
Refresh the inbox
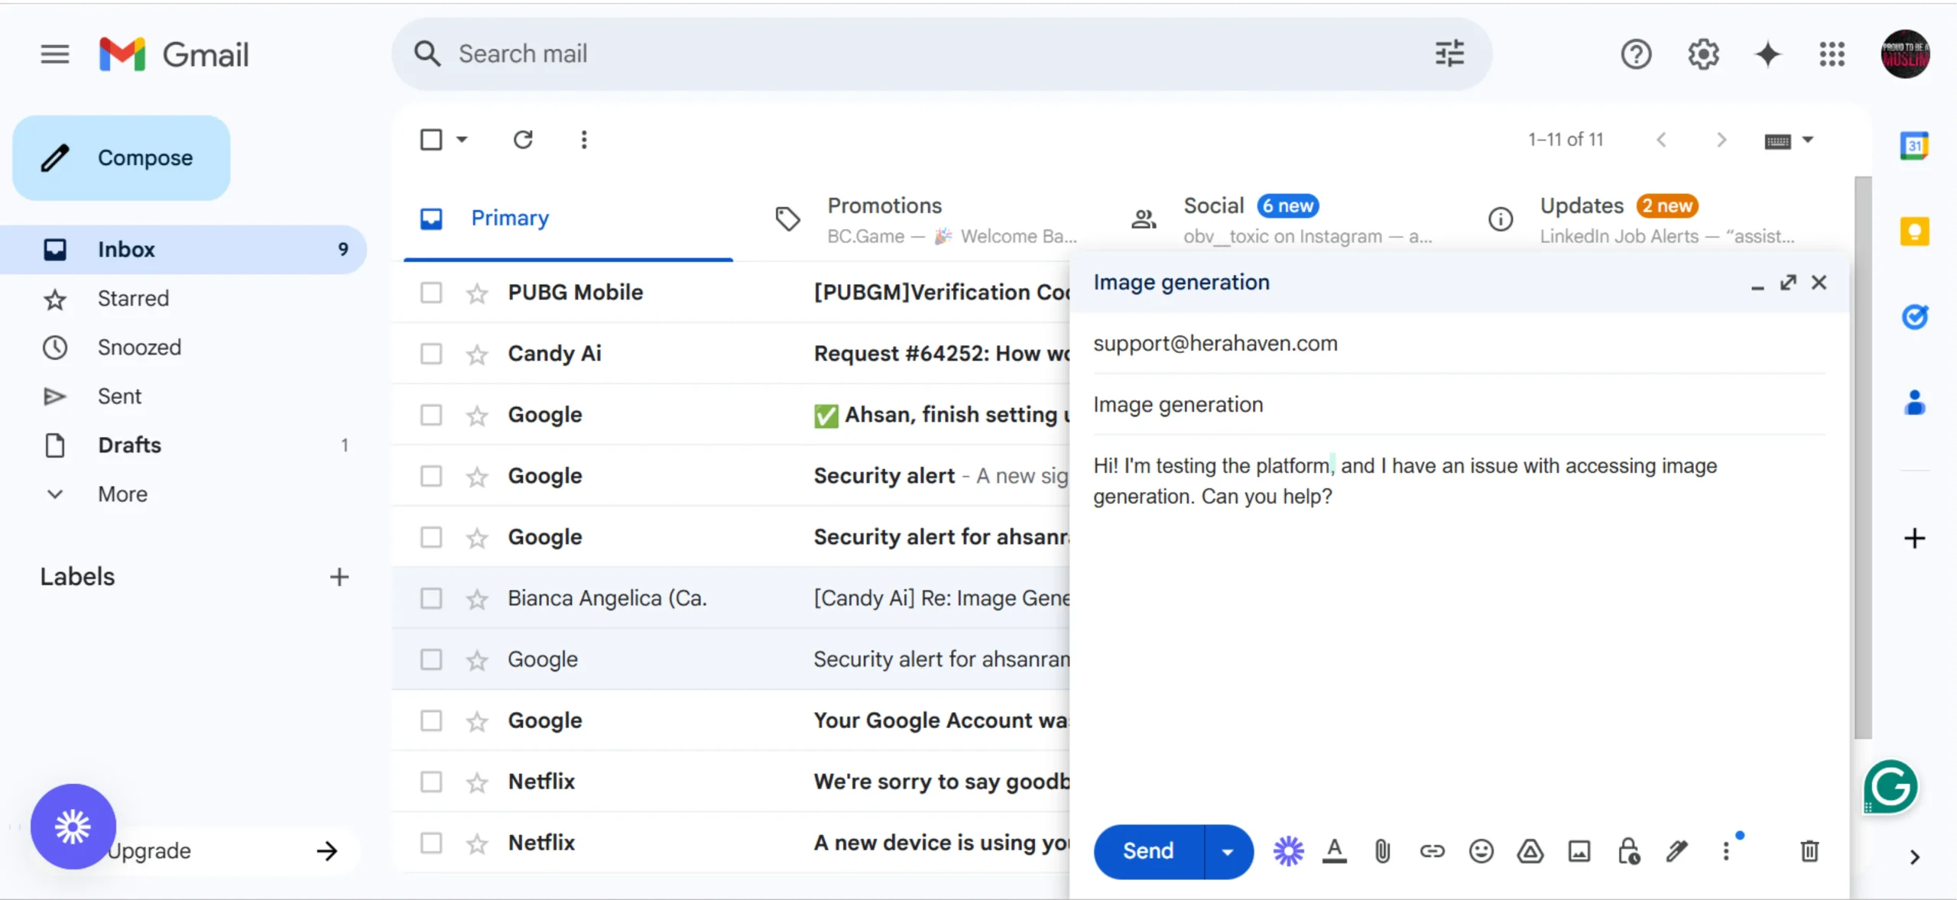(x=523, y=140)
